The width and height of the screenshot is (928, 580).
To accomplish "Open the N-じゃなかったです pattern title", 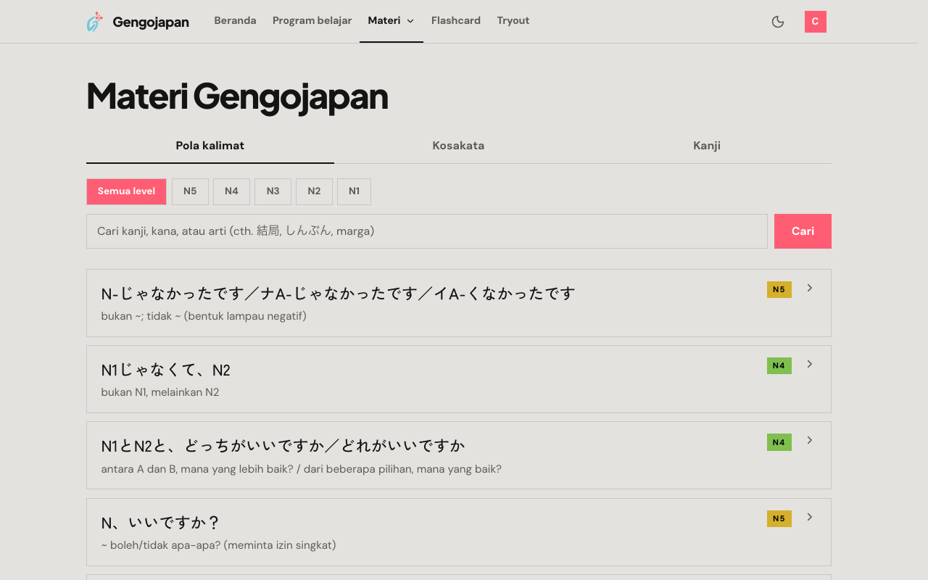I will 338,294.
